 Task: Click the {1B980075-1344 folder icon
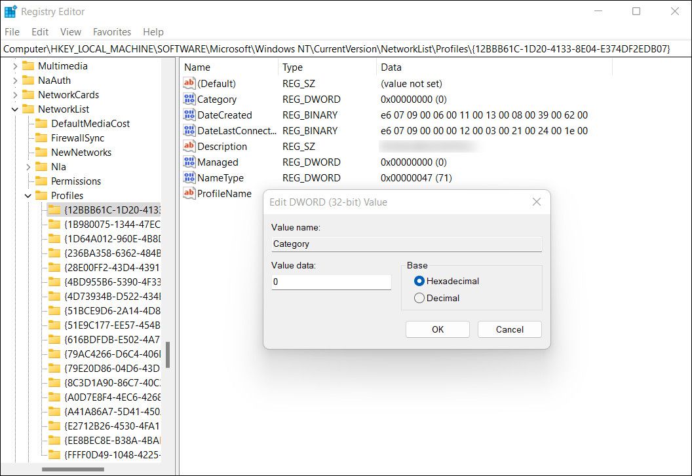click(54, 224)
